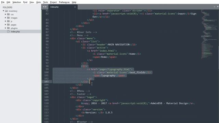Click the Version: text on line 113
Image resolution: width=219 pixels, height=123 pixels.
tap(91, 112)
